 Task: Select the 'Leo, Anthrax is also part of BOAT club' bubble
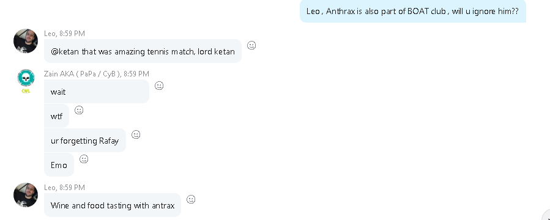click(413, 11)
